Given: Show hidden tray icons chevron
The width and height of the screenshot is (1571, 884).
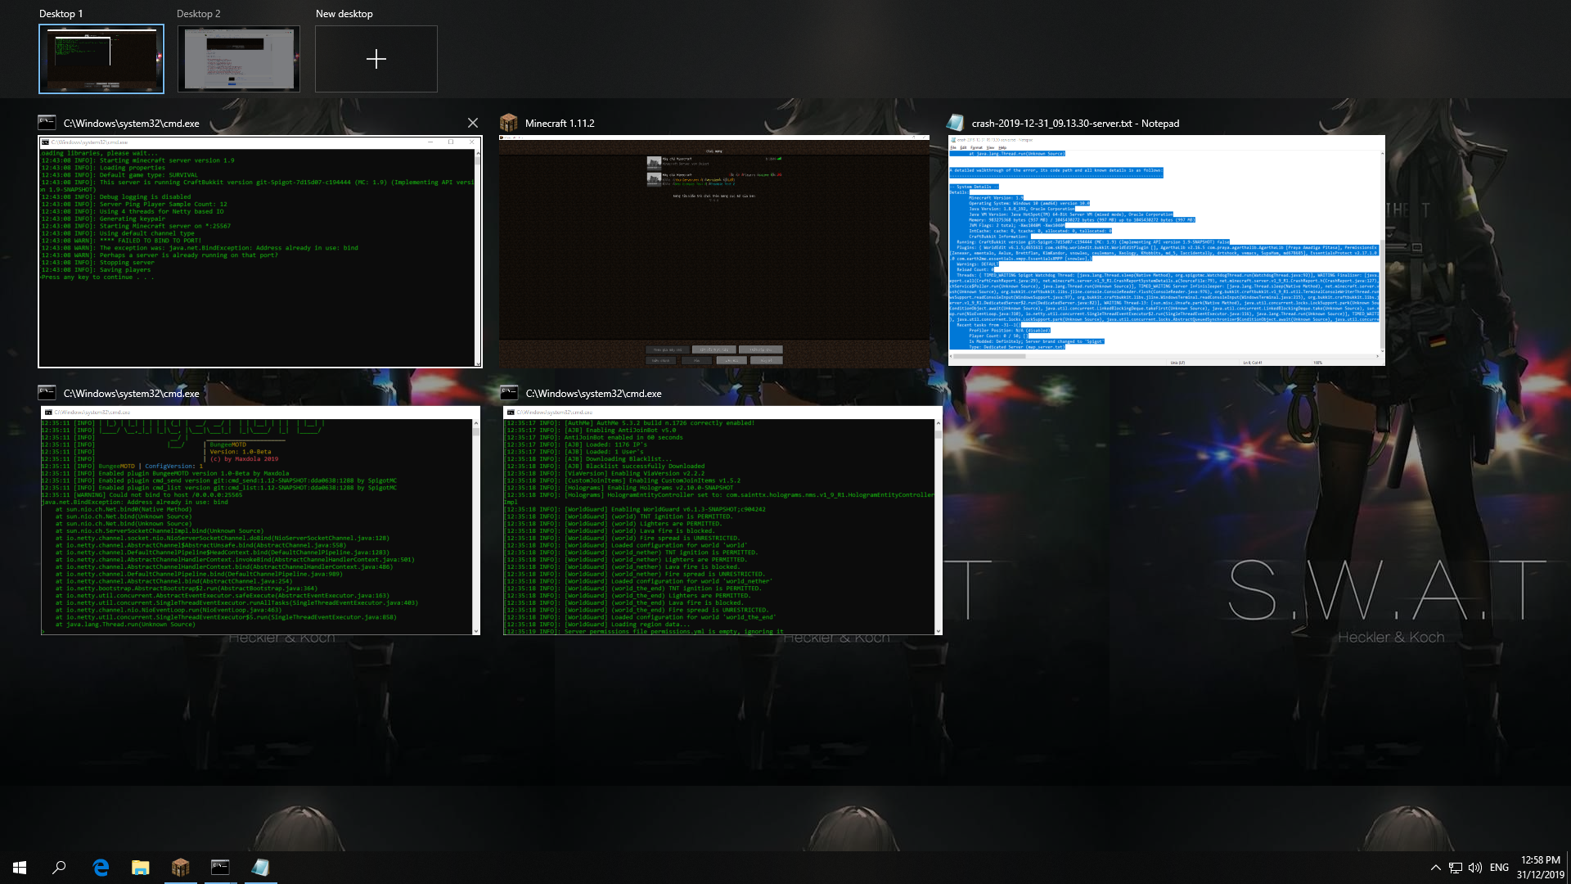Looking at the screenshot, I should point(1435,868).
